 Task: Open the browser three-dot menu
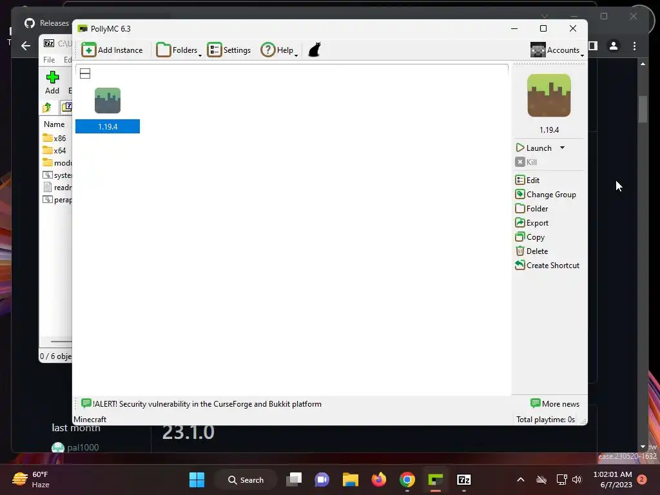pyautogui.click(x=634, y=46)
